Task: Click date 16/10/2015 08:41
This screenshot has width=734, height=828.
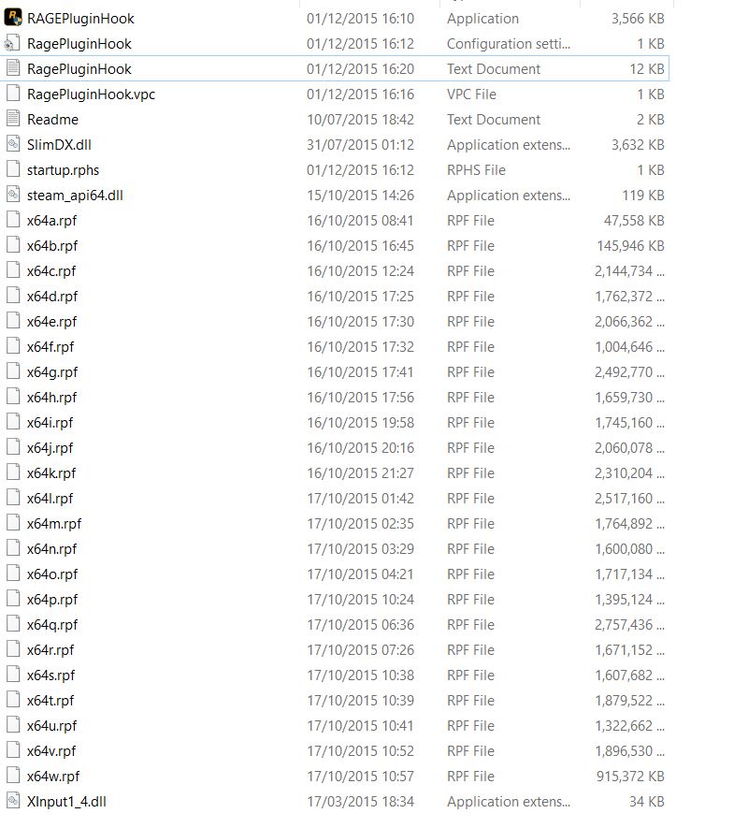Action: click(x=360, y=221)
